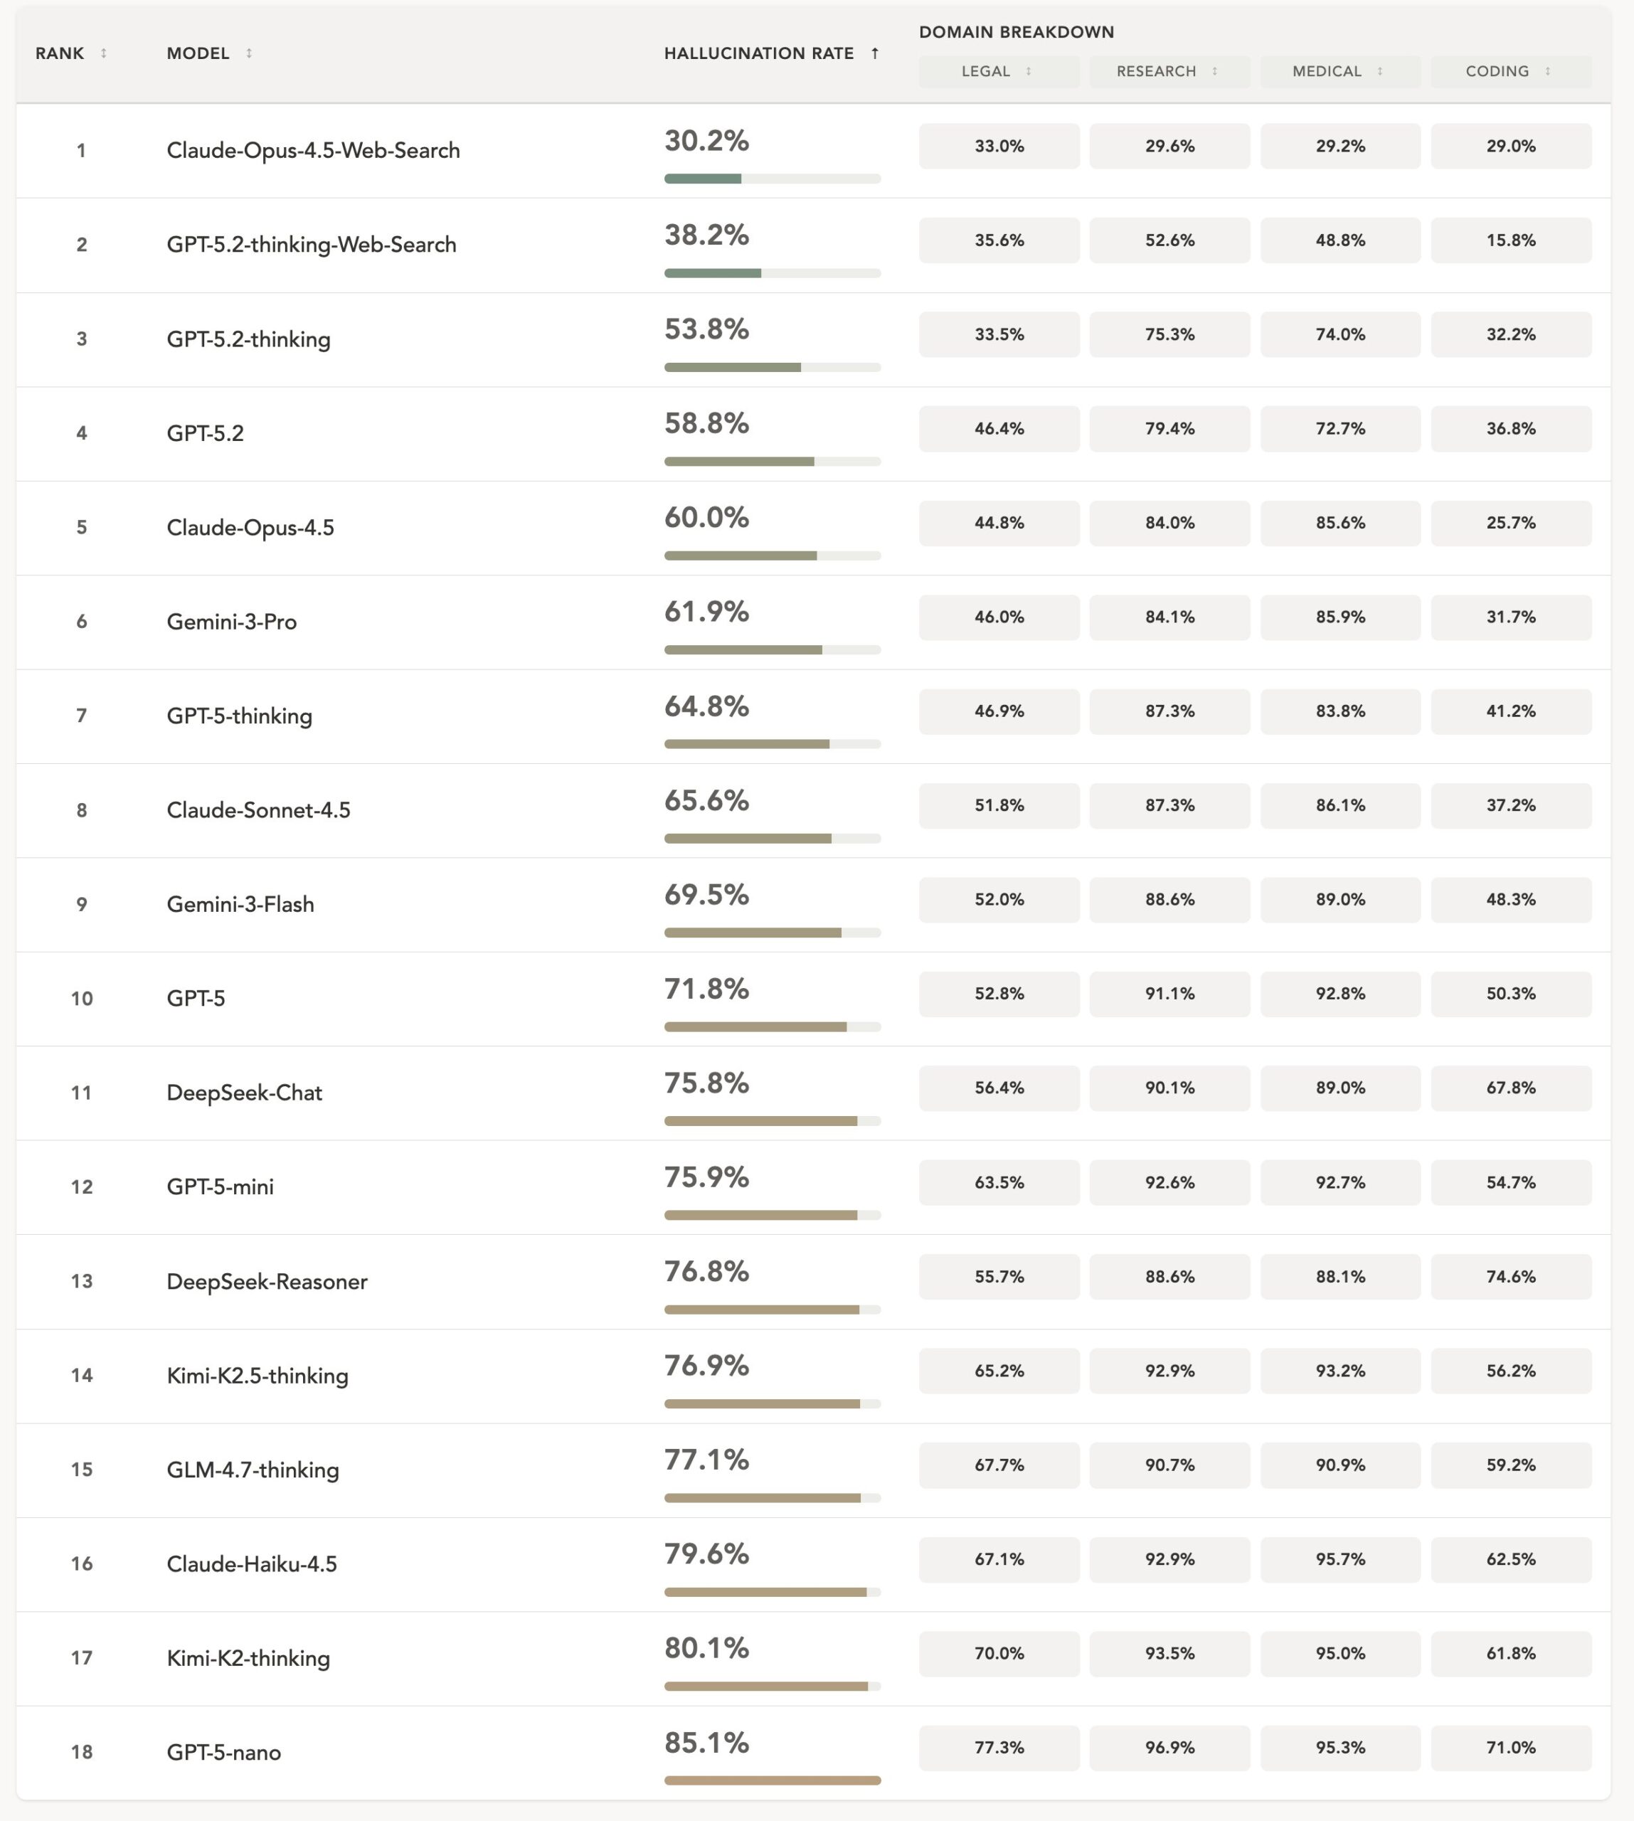Click the sort icon in Research column
Viewport: 1634px width, 1821px height.
pos(1214,71)
